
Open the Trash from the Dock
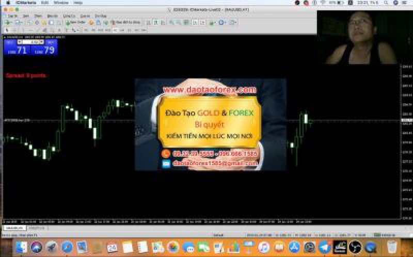[x=392, y=248]
